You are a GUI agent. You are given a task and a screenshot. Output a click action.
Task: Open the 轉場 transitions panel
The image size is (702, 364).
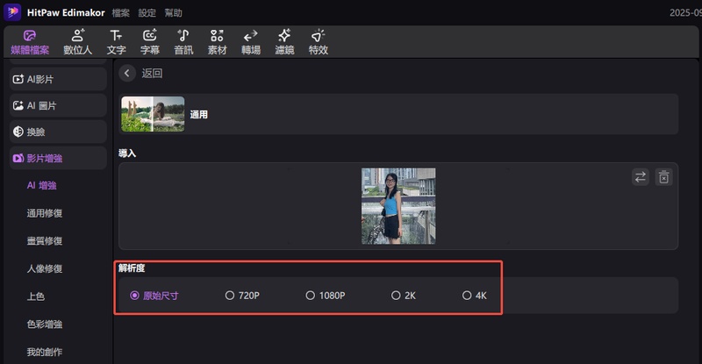250,41
